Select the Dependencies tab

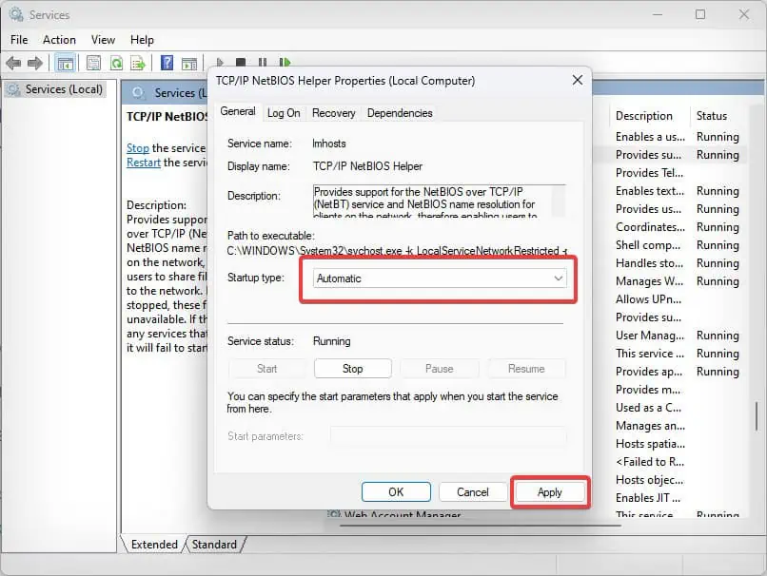click(x=399, y=112)
